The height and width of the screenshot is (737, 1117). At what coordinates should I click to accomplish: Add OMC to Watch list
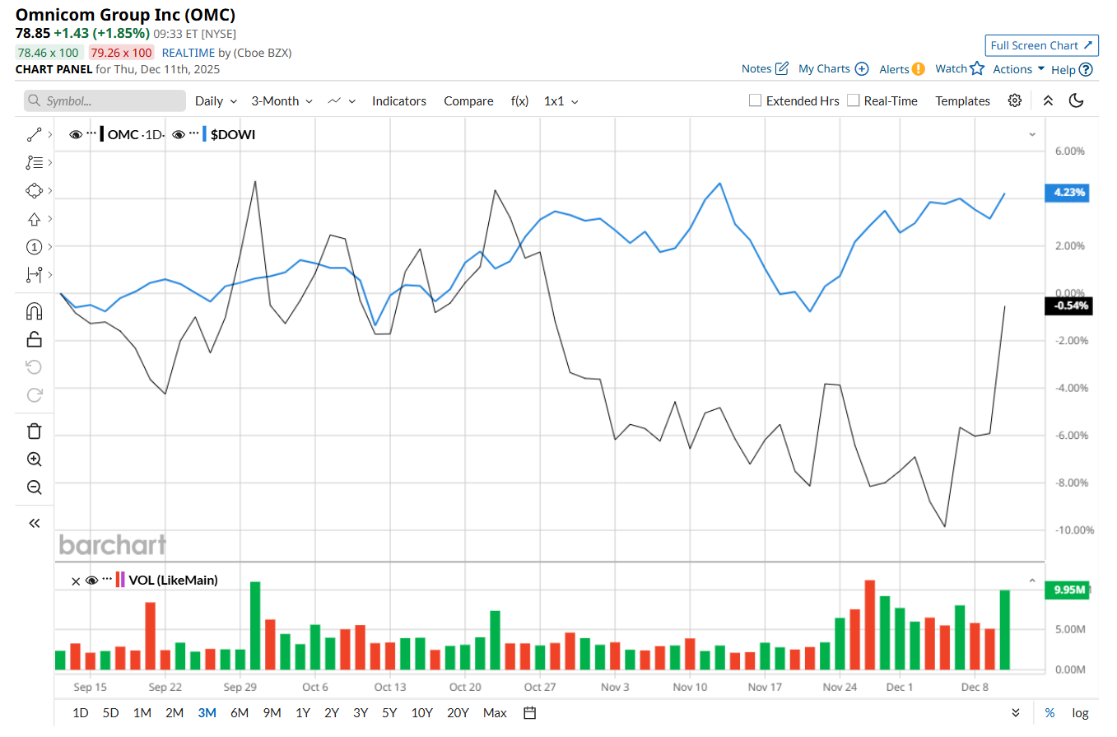tap(960, 69)
